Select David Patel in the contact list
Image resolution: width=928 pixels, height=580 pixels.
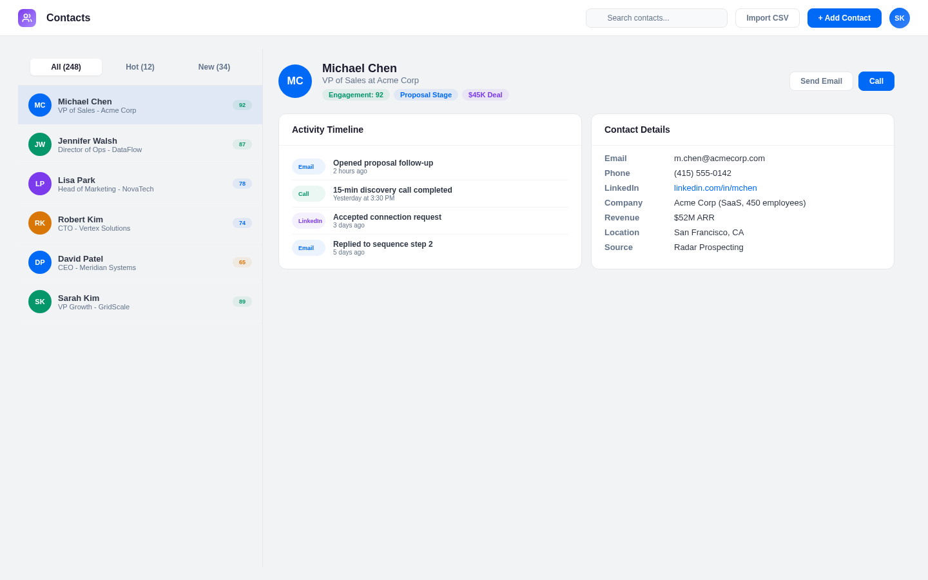pyautogui.click(x=140, y=262)
